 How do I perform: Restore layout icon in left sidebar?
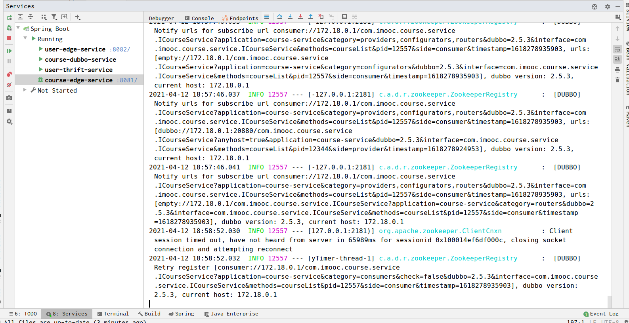tap(9, 111)
